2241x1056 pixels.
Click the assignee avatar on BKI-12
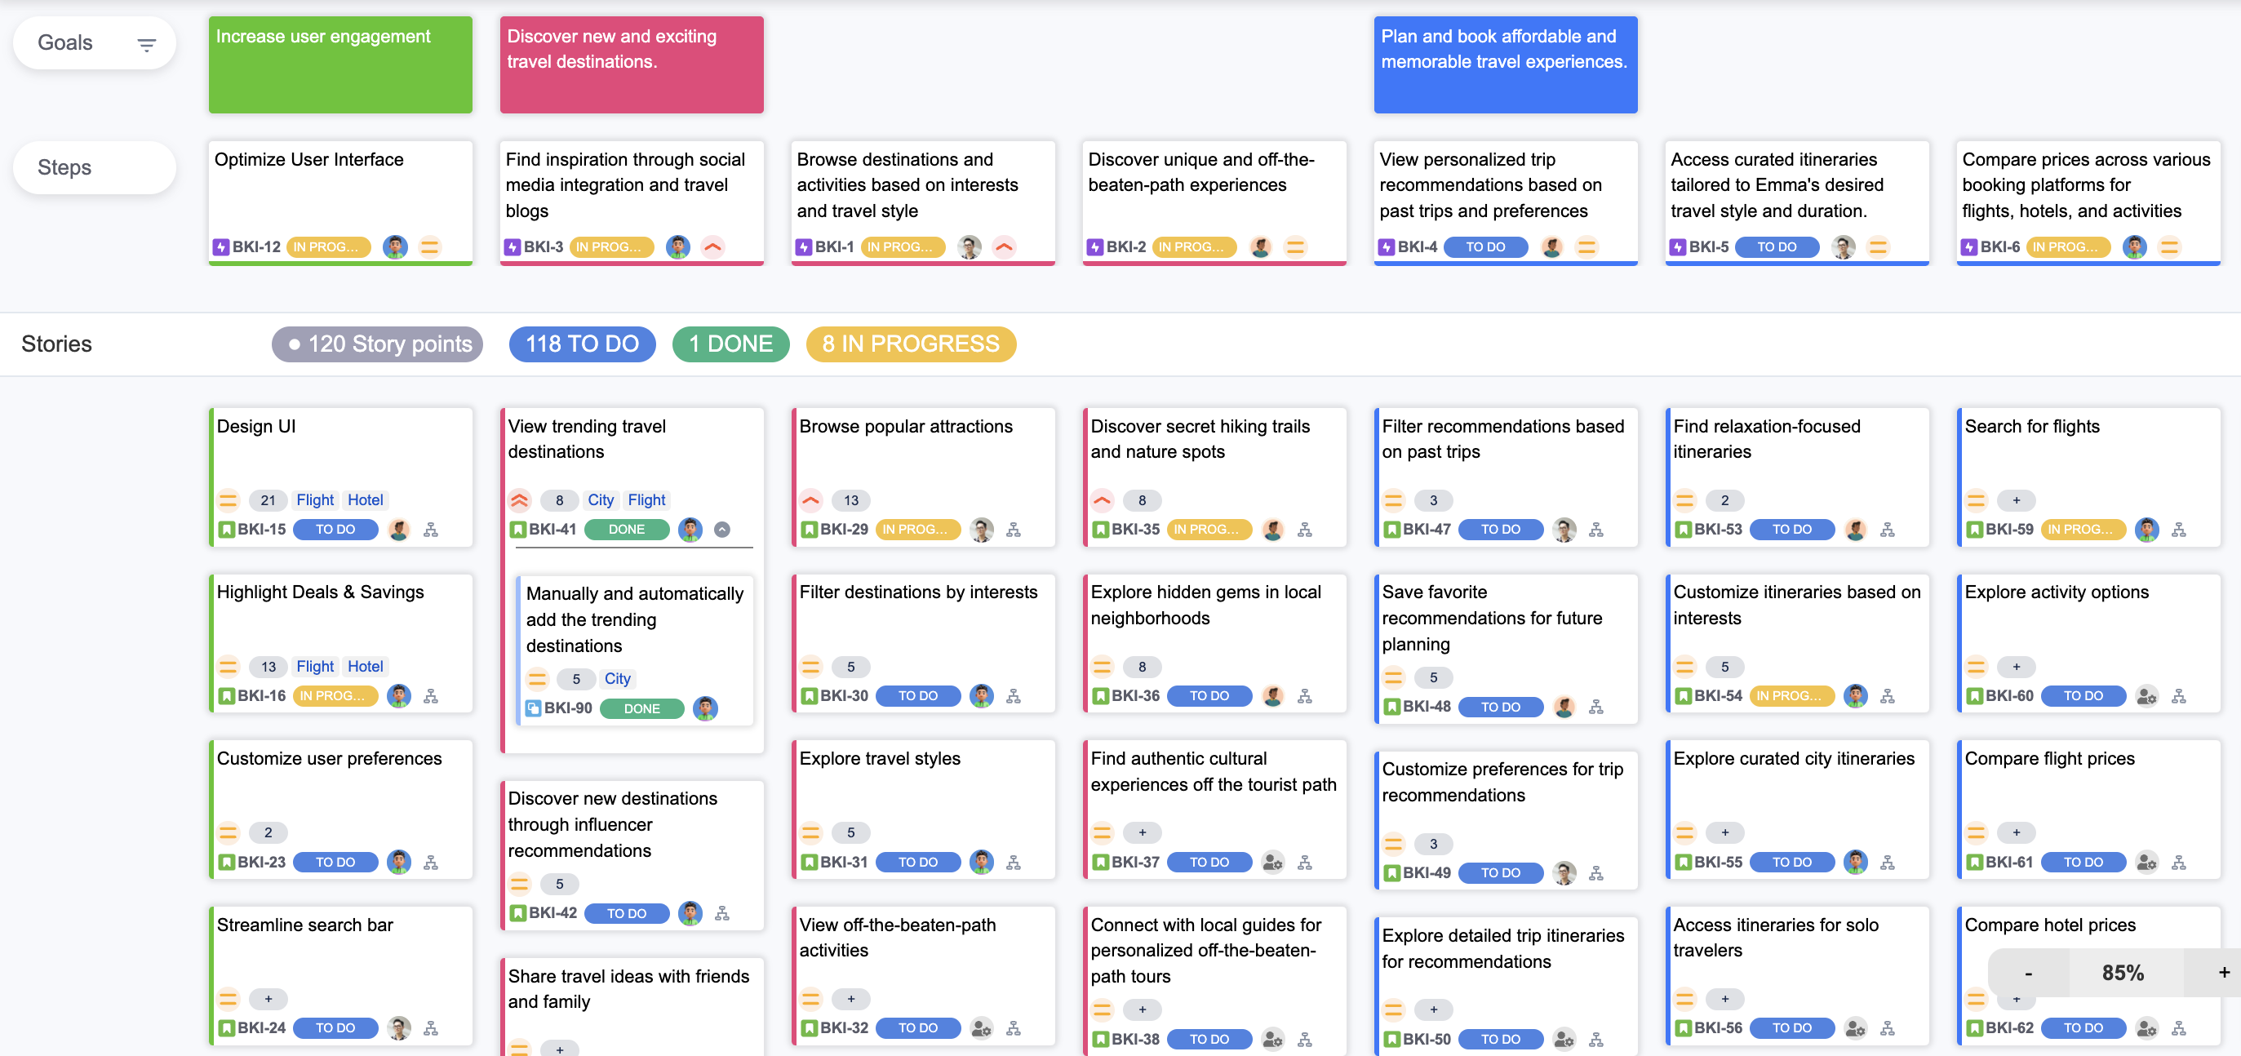coord(395,247)
